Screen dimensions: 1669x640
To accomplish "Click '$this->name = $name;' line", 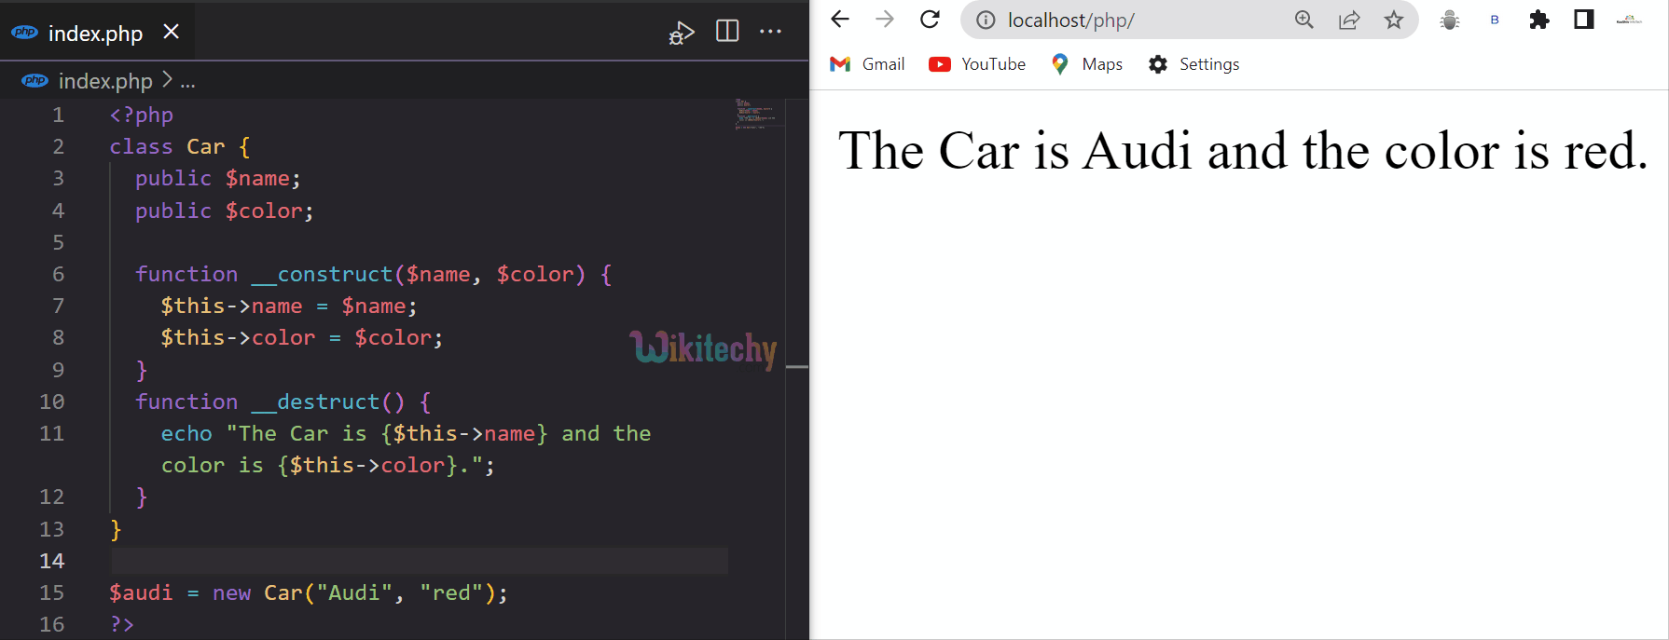I will click(x=289, y=306).
